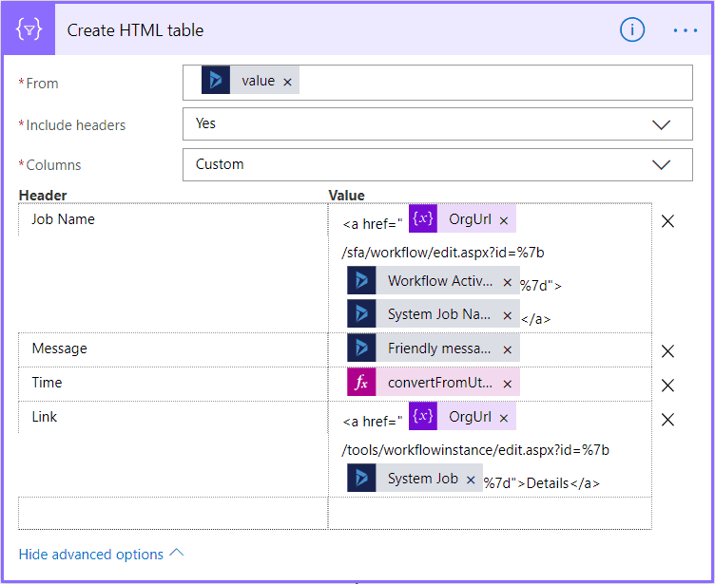715x584 pixels.
Task: Expand the Include headers dropdown chevron
Action: click(661, 124)
